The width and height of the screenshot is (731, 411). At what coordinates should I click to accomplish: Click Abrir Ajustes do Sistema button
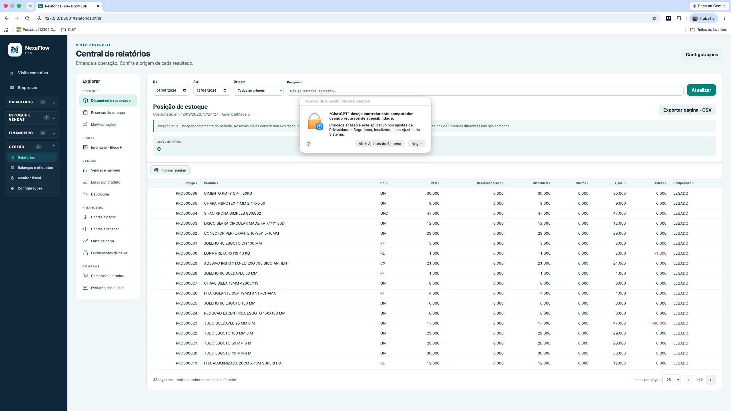point(380,144)
